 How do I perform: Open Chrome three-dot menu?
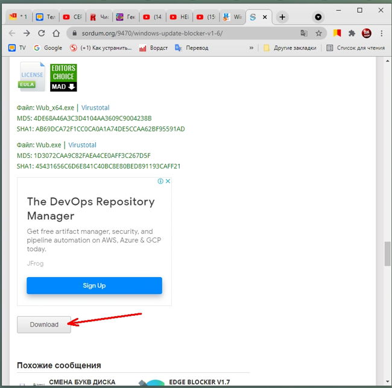pos(382,33)
